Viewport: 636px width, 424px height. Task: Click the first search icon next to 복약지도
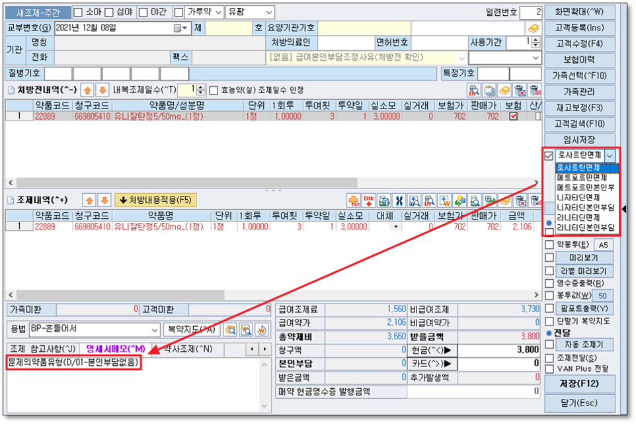click(231, 329)
